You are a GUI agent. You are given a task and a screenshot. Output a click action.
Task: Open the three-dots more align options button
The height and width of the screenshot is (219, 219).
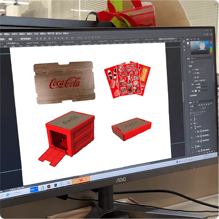click(73, 38)
